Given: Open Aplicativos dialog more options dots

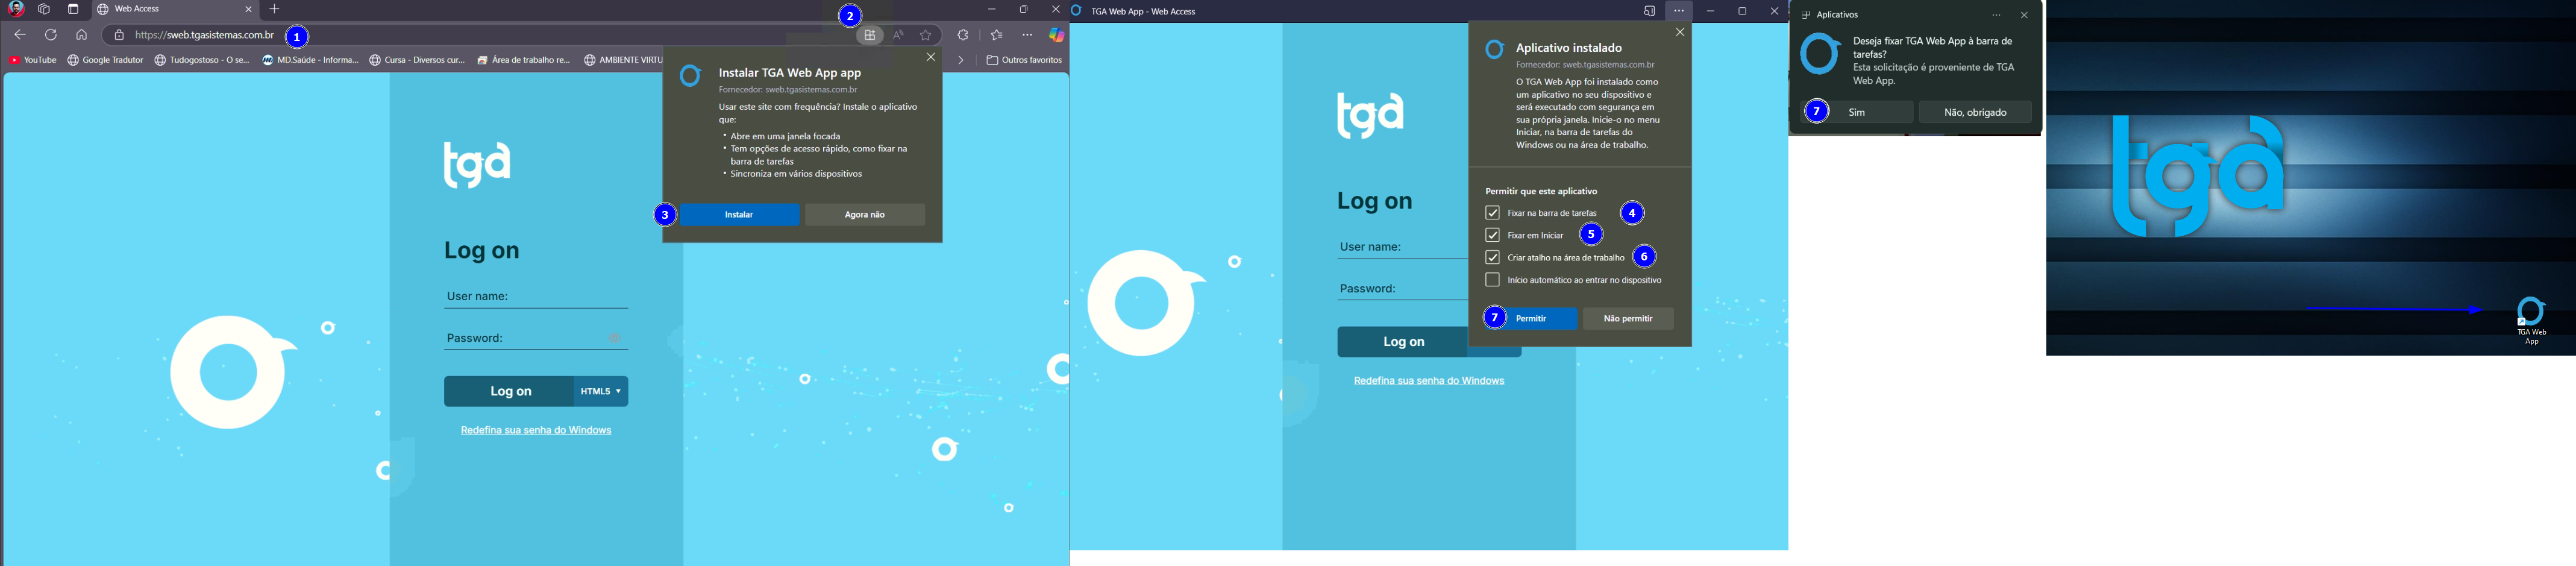Looking at the screenshot, I should [x=1996, y=15].
